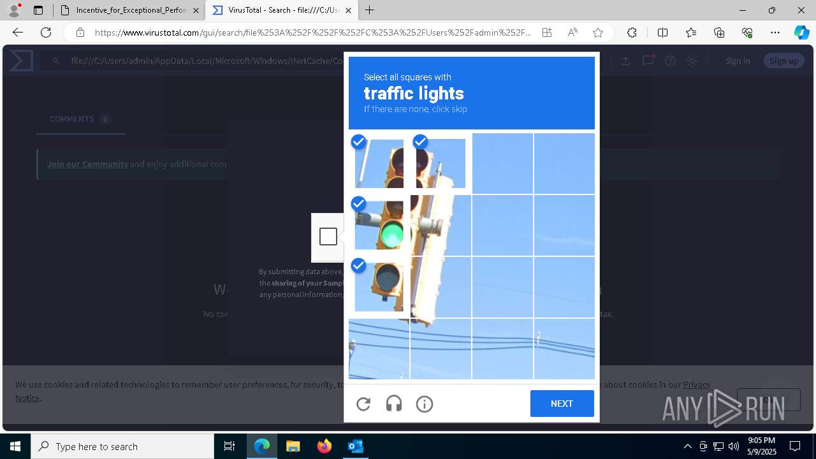The height and width of the screenshot is (459, 816).
Task: Show hidden system tray icons
Action: point(687,446)
